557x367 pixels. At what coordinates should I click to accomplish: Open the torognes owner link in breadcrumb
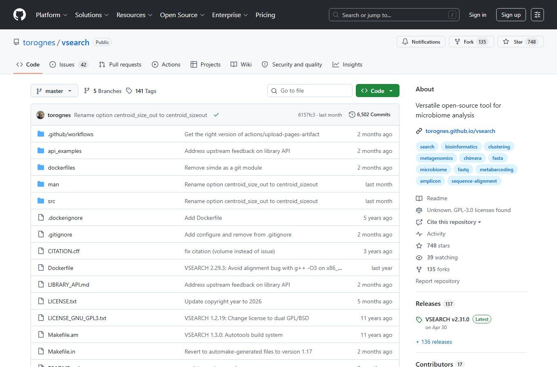point(39,42)
